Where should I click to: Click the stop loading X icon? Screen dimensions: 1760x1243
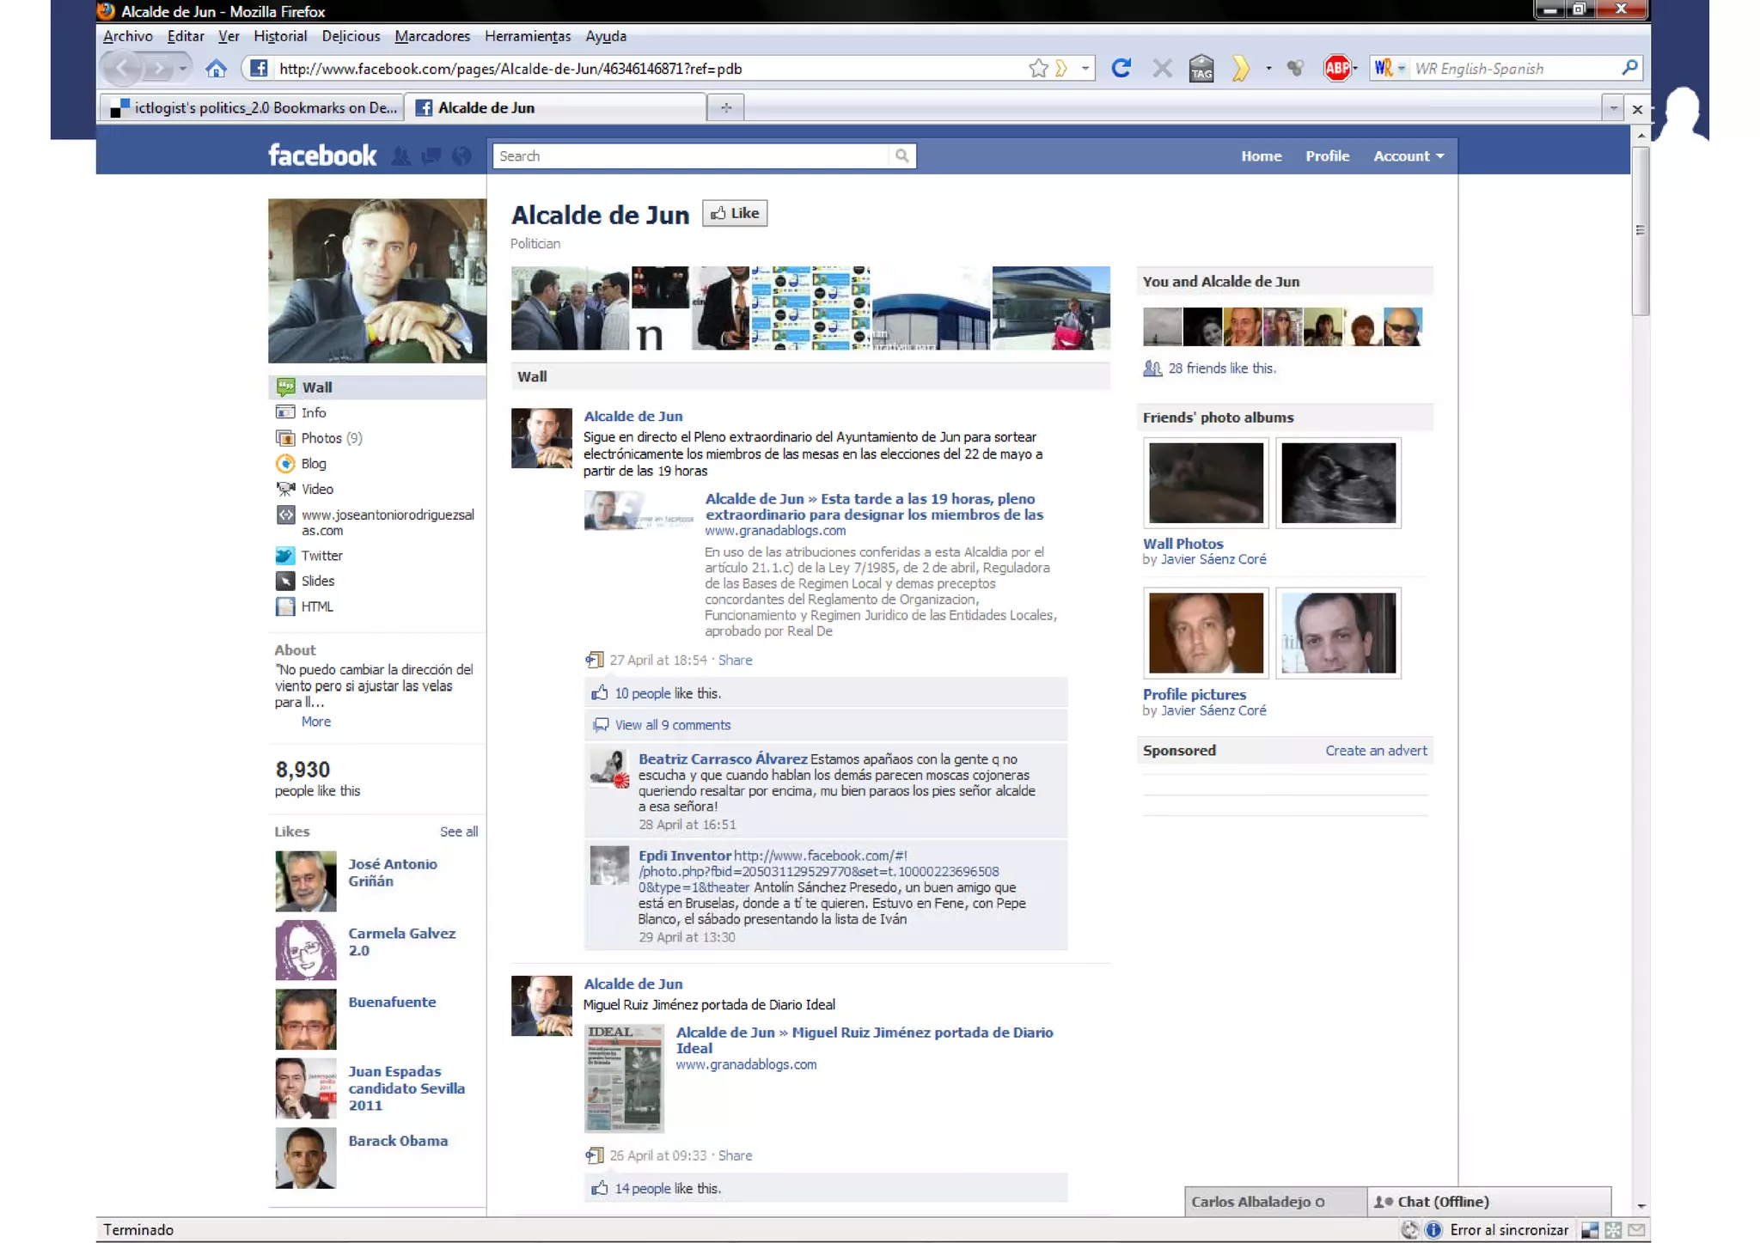pyautogui.click(x=1162, y=68)
